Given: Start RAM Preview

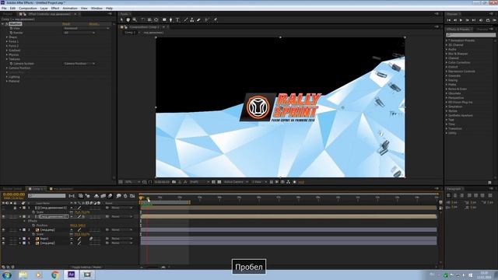Looking at the screenshot, I should pos(495,20).
